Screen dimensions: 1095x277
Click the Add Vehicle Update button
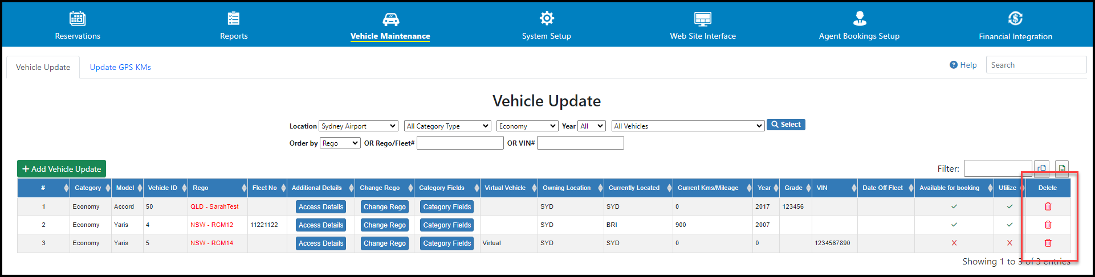point(62,169)
